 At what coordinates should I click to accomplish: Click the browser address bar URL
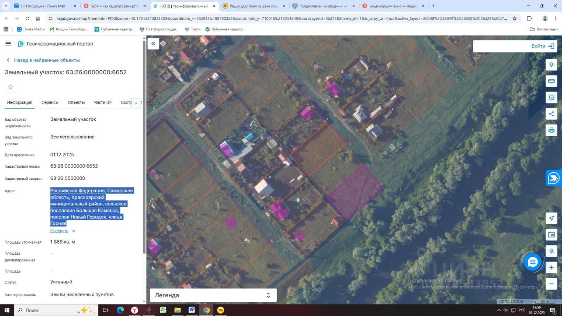[x=281, y=18]
